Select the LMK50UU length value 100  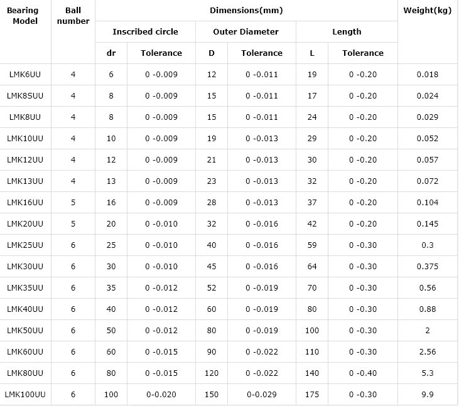(x=312, y=330)
